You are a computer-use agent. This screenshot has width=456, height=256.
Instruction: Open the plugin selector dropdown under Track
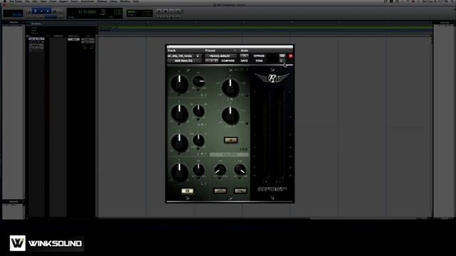click(184, 60)
